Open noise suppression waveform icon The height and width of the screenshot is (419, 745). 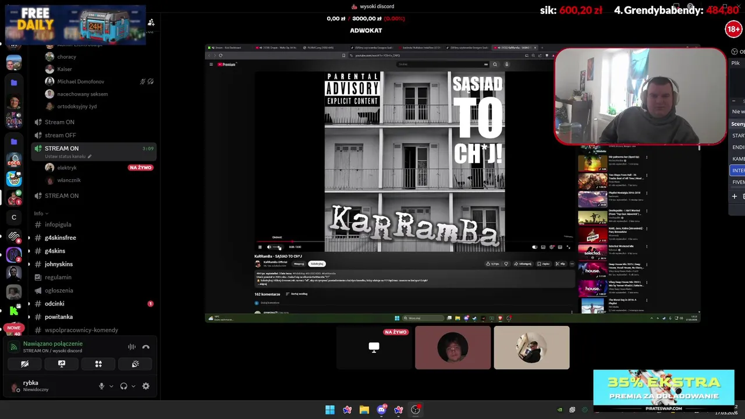(132, 347)
